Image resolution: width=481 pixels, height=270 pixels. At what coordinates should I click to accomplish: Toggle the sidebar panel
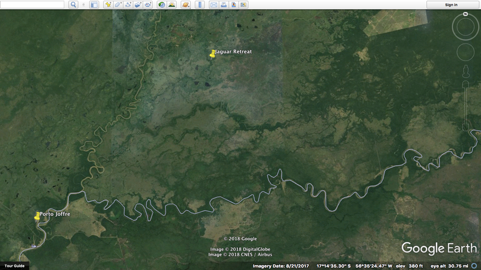(94, 5)
